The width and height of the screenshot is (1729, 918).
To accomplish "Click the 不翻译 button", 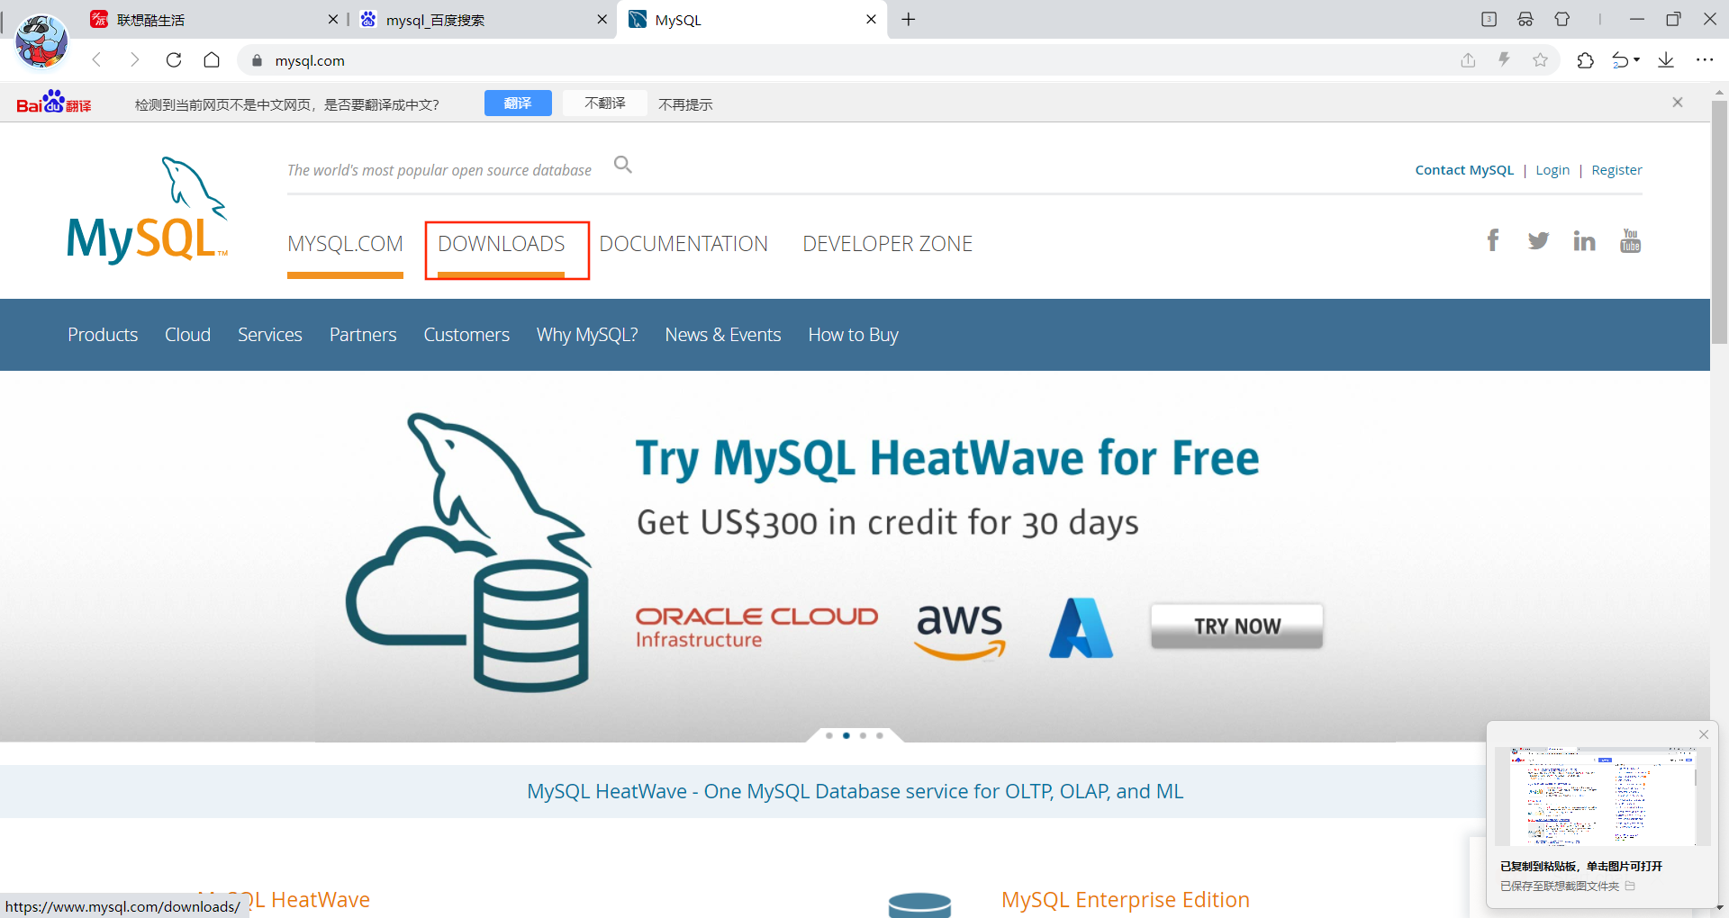I will click(605, 103).
